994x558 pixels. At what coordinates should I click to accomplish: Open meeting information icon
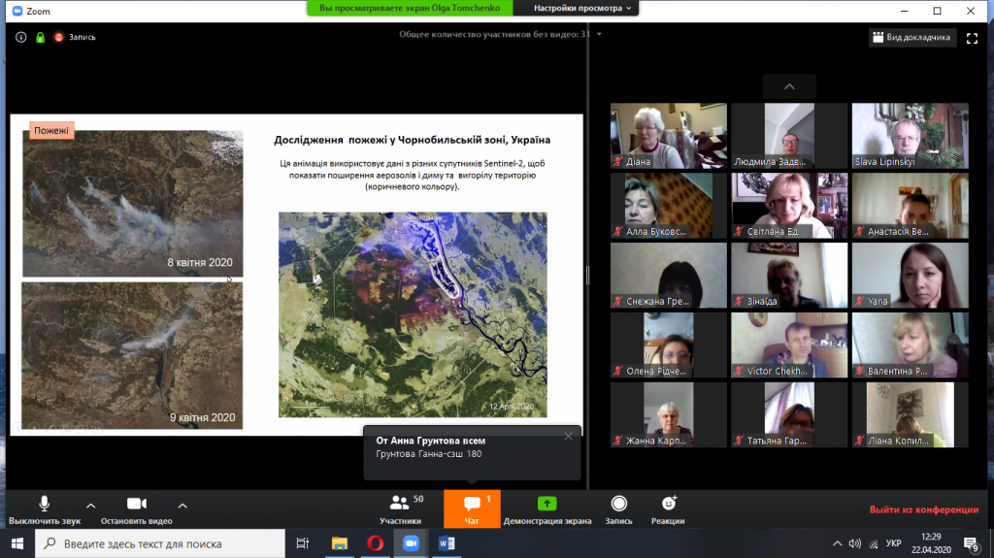tap(21, 37)
